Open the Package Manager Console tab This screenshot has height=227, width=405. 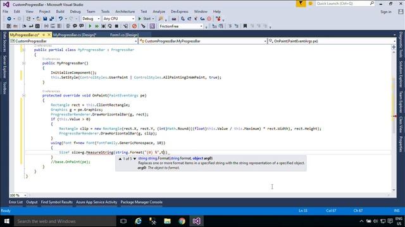click(x=141, y=202)
